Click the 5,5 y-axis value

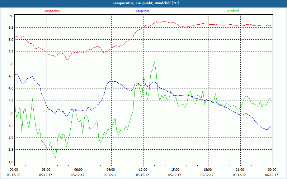pos(11,52)
